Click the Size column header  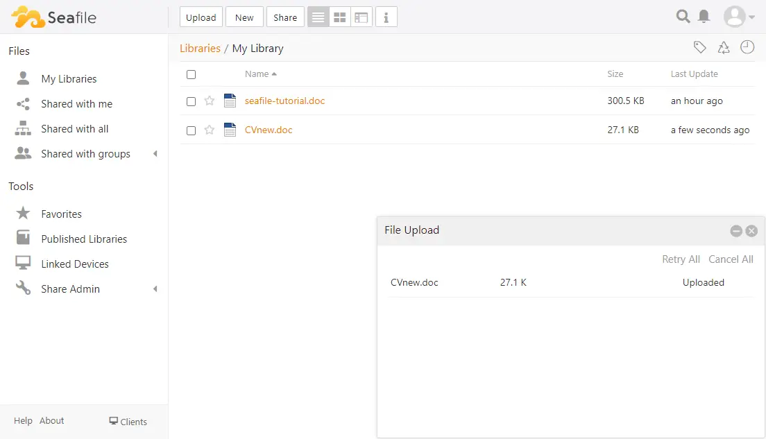point(615,74)
